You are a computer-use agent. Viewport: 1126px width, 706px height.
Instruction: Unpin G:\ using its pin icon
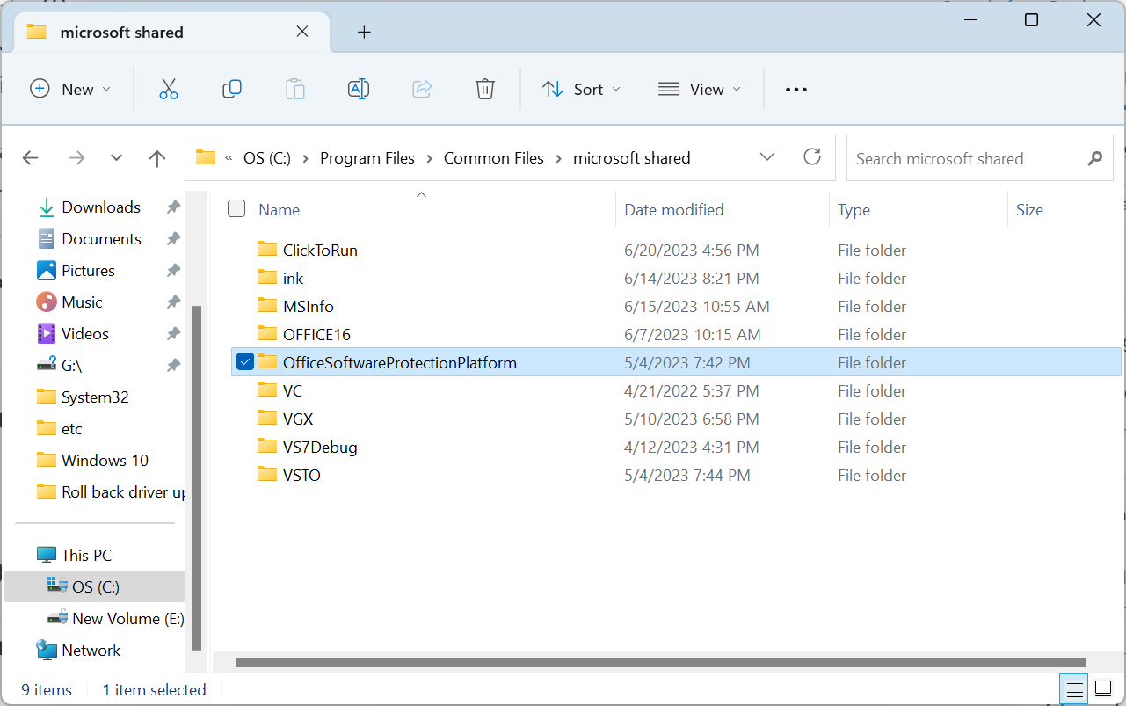point(173,366)
